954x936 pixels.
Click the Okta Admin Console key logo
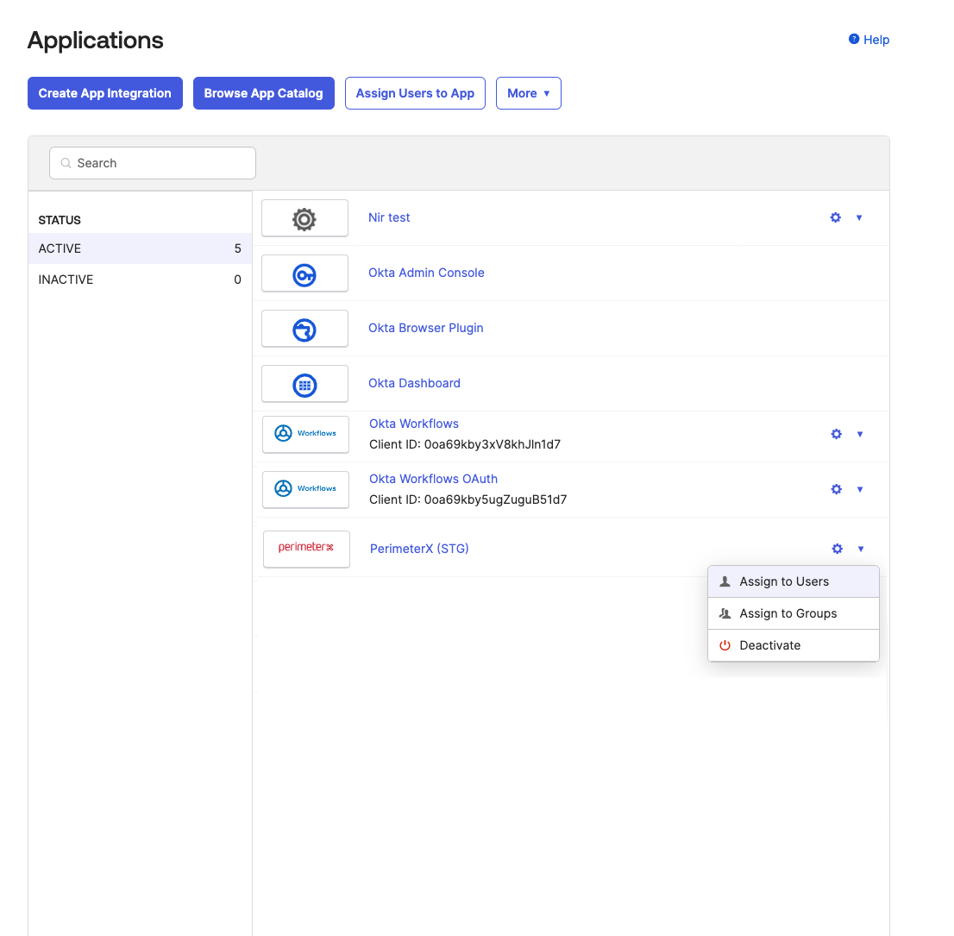[304, 273]
